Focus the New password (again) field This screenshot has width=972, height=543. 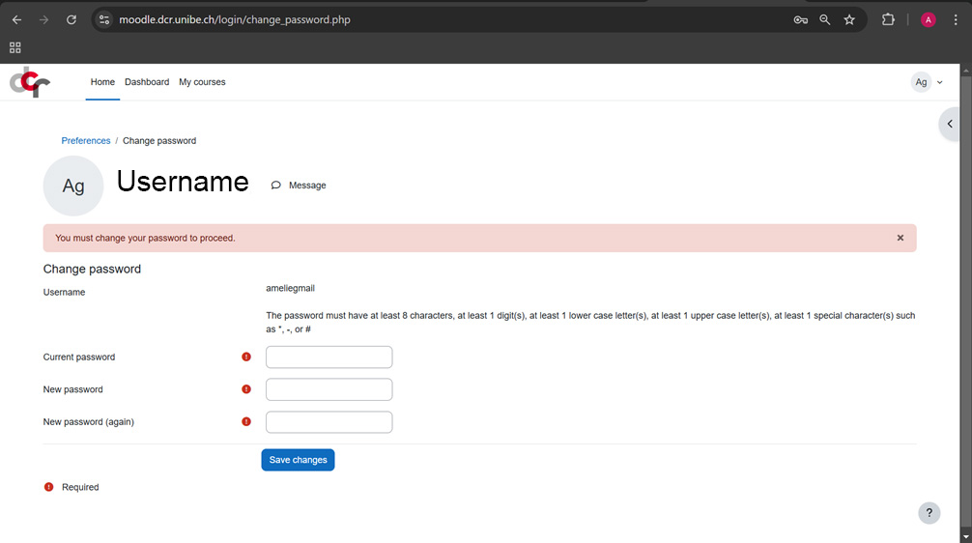(x=329, y=422)
